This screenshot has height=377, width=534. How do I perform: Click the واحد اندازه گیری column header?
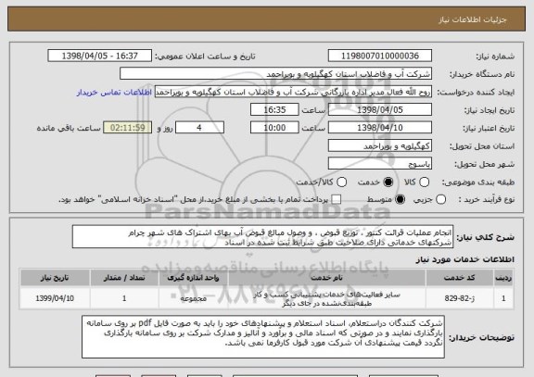click(x=193, y=278)
